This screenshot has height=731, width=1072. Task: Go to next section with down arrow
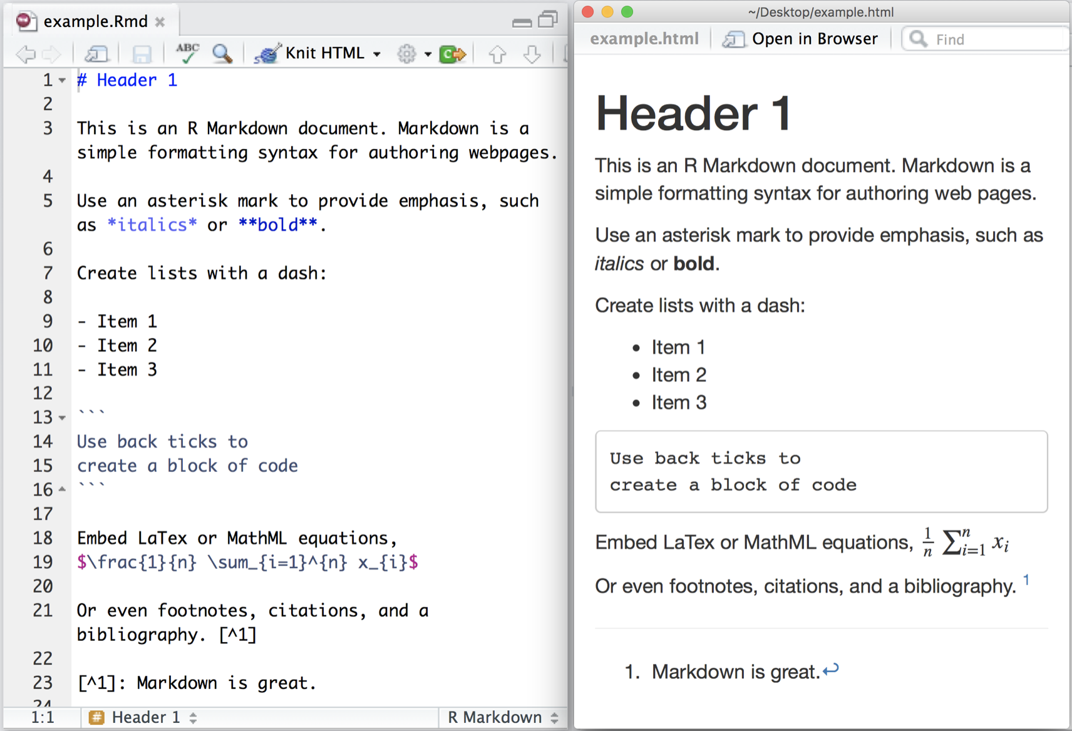pos(532,54)
